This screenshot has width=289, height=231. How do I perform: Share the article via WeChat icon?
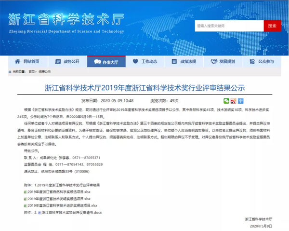[x=226, y=100]
